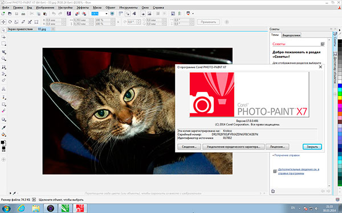Click the foreground color swatch in toolbox
This screenshot has width=342, height=213.
pyautogui.click(x=2, y=142)
